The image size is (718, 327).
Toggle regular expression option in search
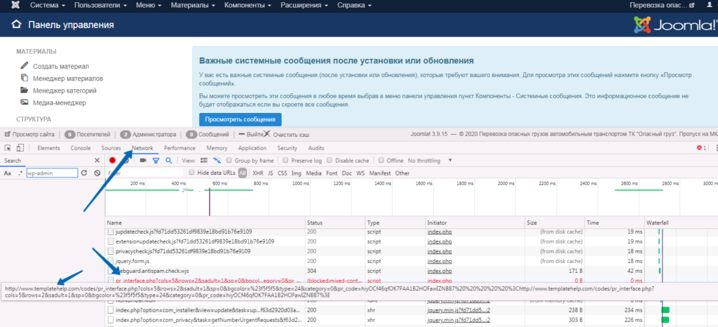click(20, 173)
